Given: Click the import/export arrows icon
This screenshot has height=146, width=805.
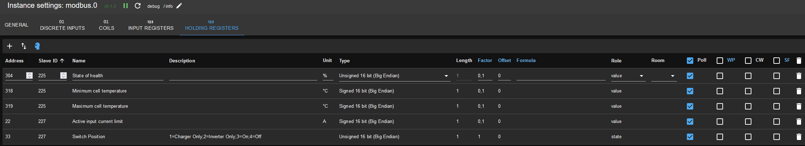Looking at the screenshot, I should tap(24, 46).
